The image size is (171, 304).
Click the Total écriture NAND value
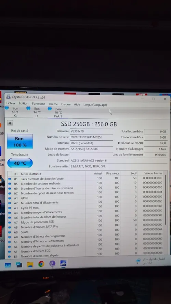(156, 143)
